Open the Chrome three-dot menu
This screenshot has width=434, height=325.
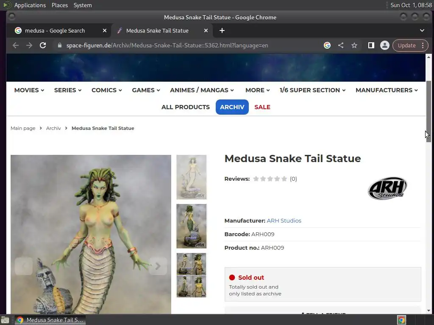click(423, 45)
